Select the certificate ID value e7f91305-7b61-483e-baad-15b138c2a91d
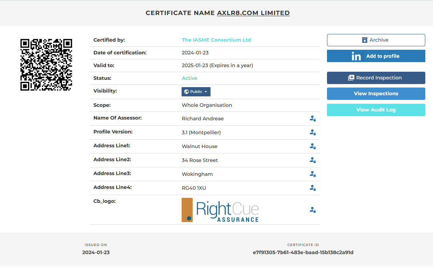Image resolution: width=433 pixels, height=268 pixels. tap(303, 252)
